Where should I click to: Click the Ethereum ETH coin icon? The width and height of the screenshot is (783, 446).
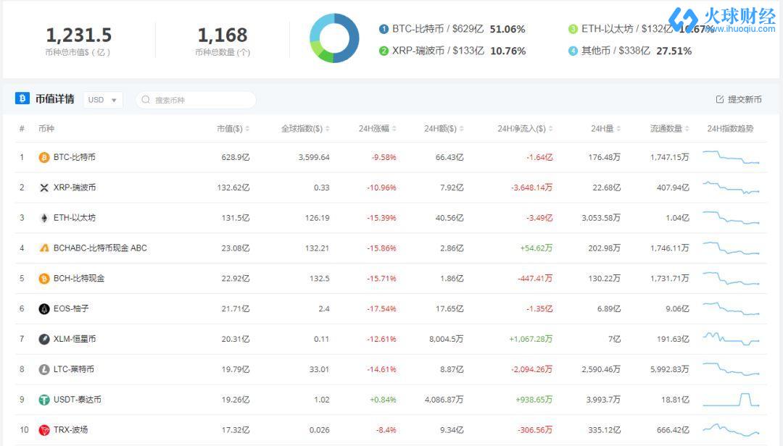pos(44,218)
